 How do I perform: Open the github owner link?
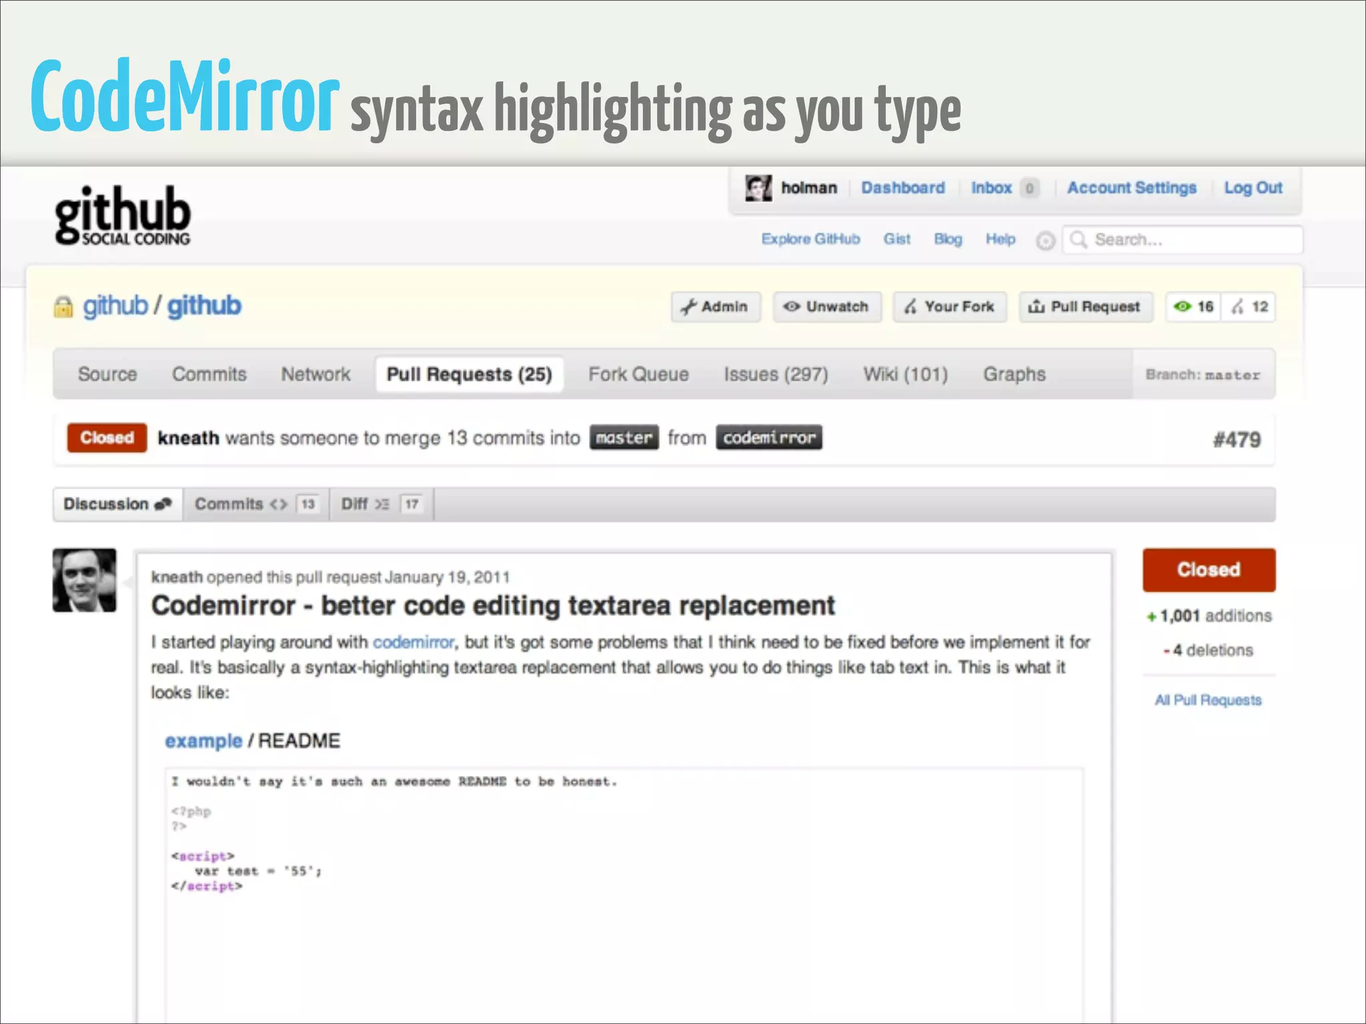point(115,306)
